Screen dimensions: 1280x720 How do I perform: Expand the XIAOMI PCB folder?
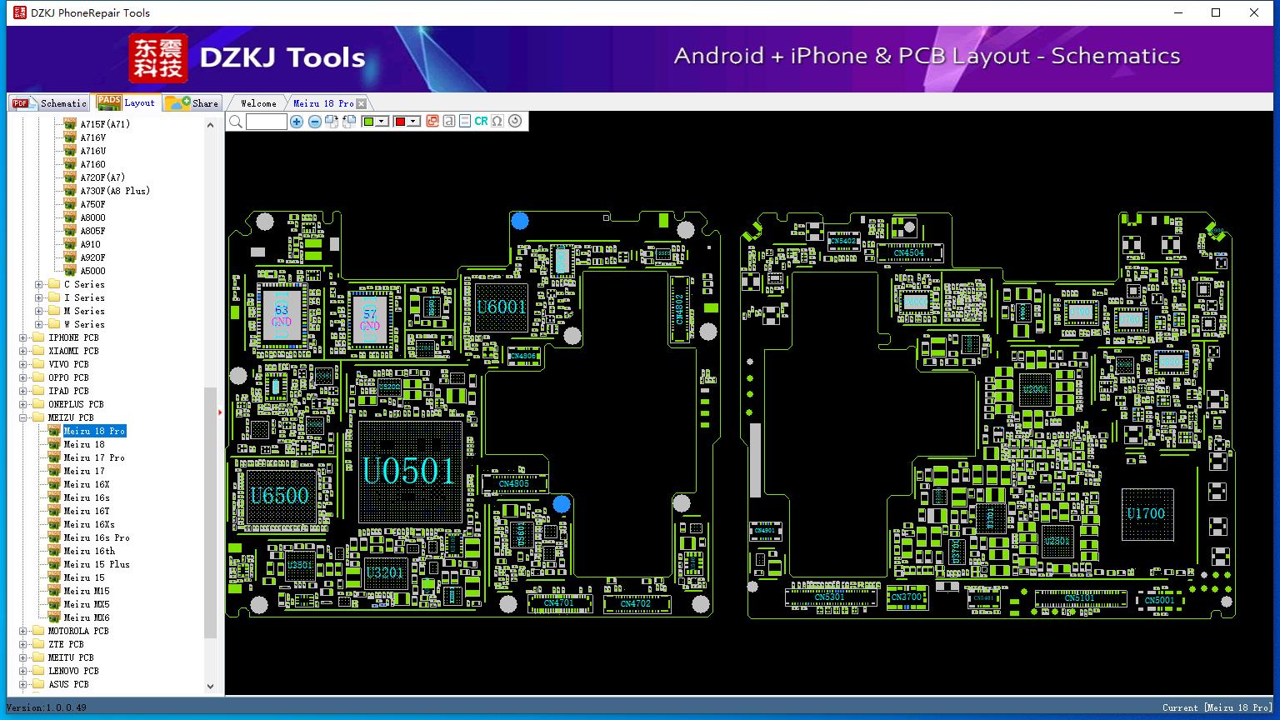pyautogui.click(x=23, y=351)
